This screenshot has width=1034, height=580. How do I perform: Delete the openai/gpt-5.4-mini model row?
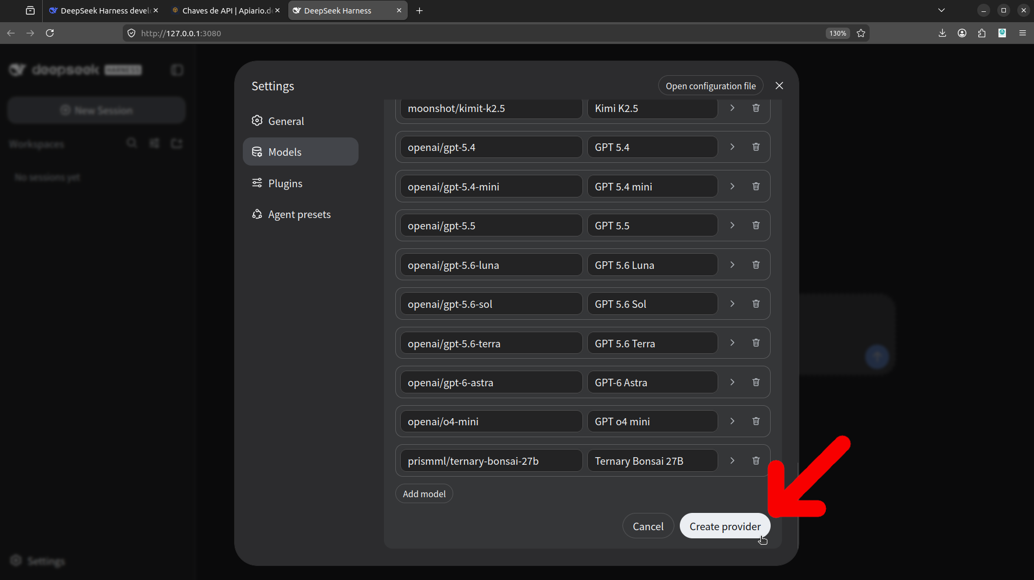(x=756, y=186)
